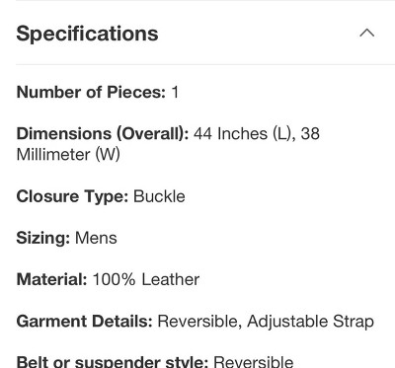
Task: Collapse the Specifications section chevron
Action: click(x=367, y=33)
